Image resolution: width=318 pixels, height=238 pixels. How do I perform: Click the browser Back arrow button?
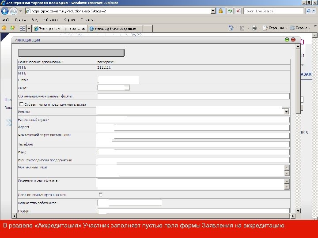5,11
